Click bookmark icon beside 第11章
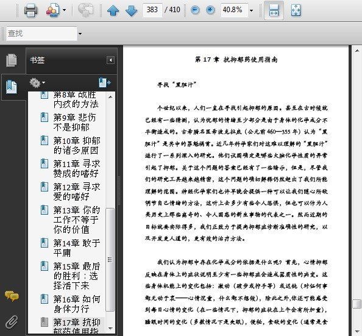Viewport: 362px width, 336px height. (x=44, y=163)
